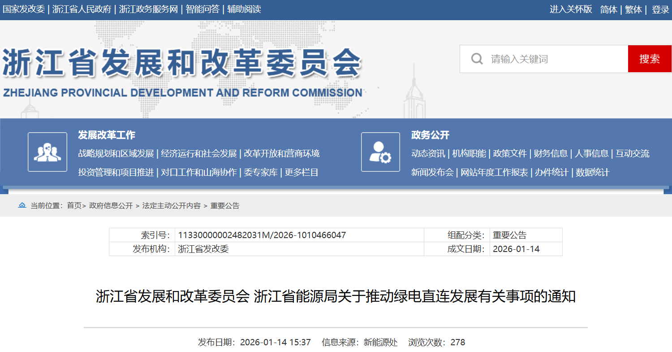Image resolution: width=672 pixels, height=352 pixels.
Task: Click the 政务公开 user gear icon
Action: [x=380, y=152]
